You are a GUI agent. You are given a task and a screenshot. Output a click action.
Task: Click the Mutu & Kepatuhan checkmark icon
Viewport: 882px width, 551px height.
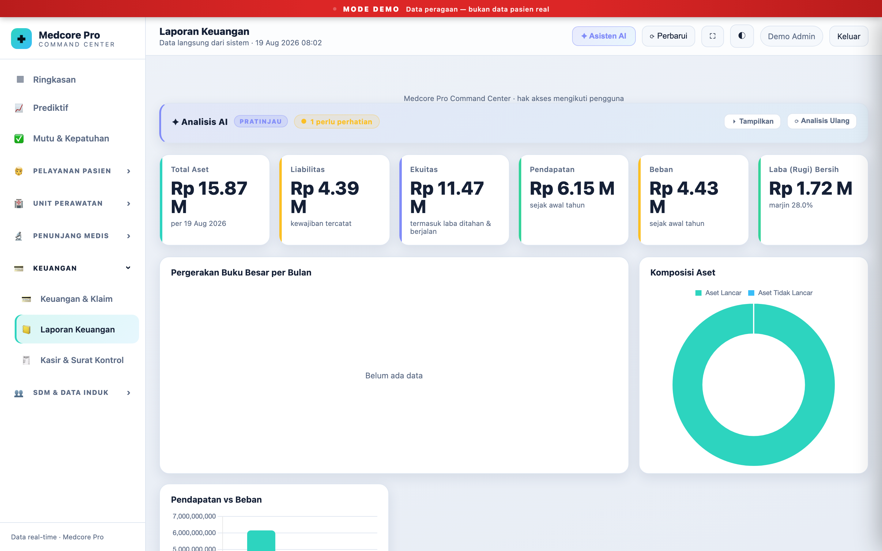[19, 138]
